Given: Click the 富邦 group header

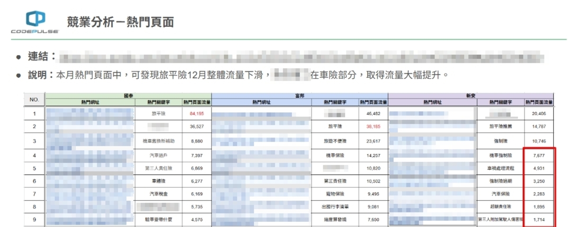Looking at the screenshot, I should pyautogui.click(x=299, y=95).
